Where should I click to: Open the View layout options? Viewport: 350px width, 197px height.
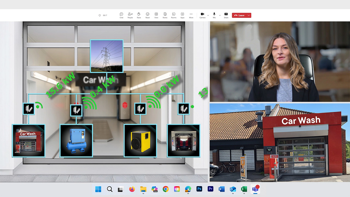[x=156, y=15]
